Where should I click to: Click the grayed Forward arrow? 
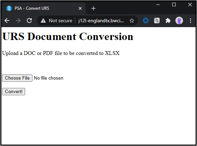(x=18, y=21)
